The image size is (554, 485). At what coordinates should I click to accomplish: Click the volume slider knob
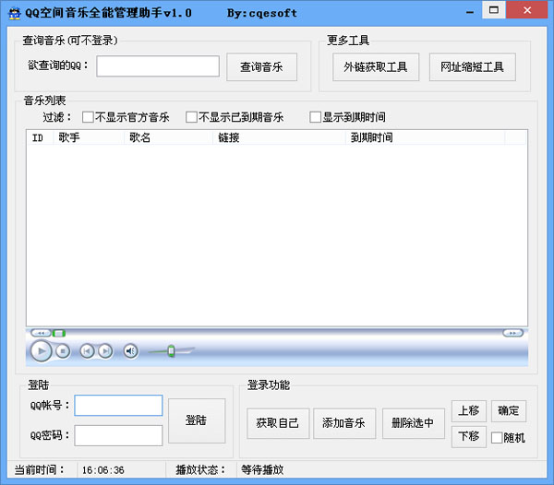[171, 351]
